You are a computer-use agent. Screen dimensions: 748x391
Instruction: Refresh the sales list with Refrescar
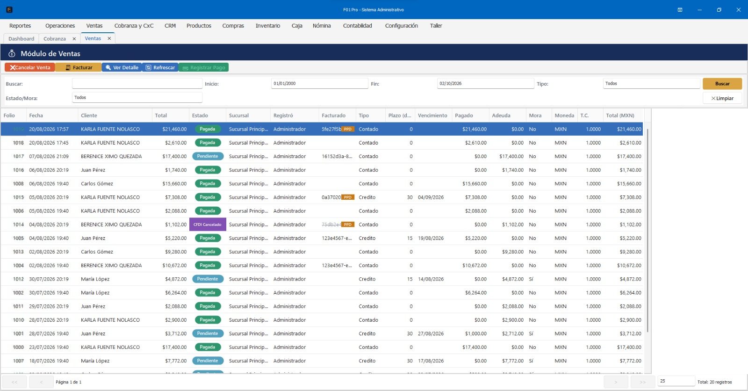click(x=160, y=67)
